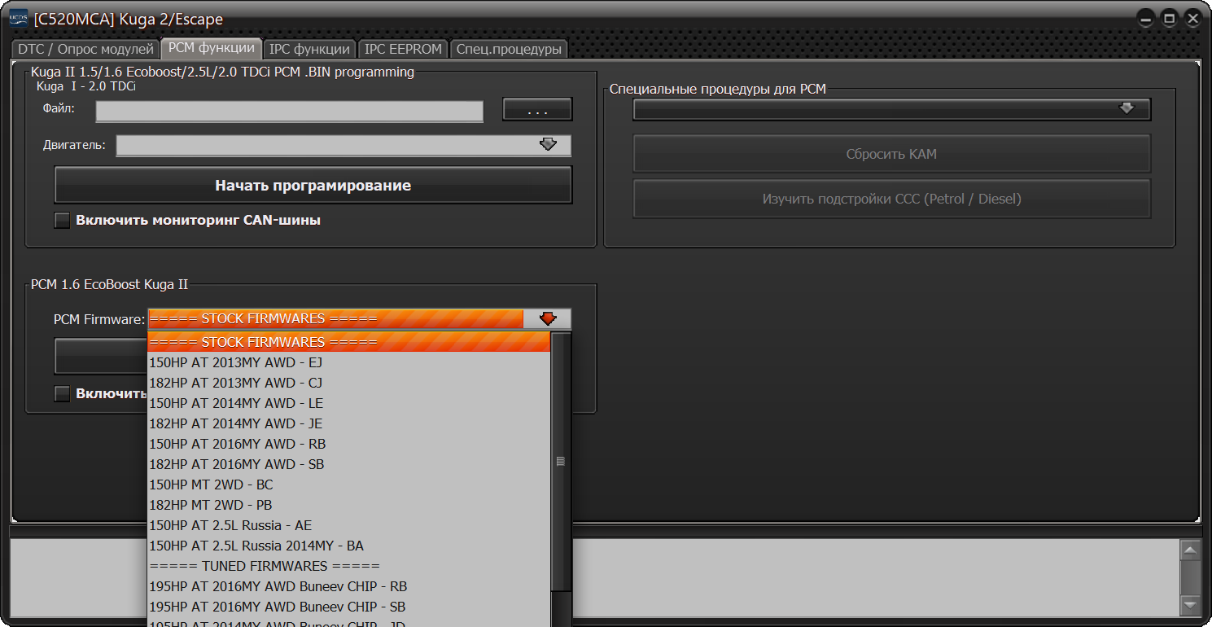Enable CAN-bus monitoring checkbox

(x=62, y=220)
